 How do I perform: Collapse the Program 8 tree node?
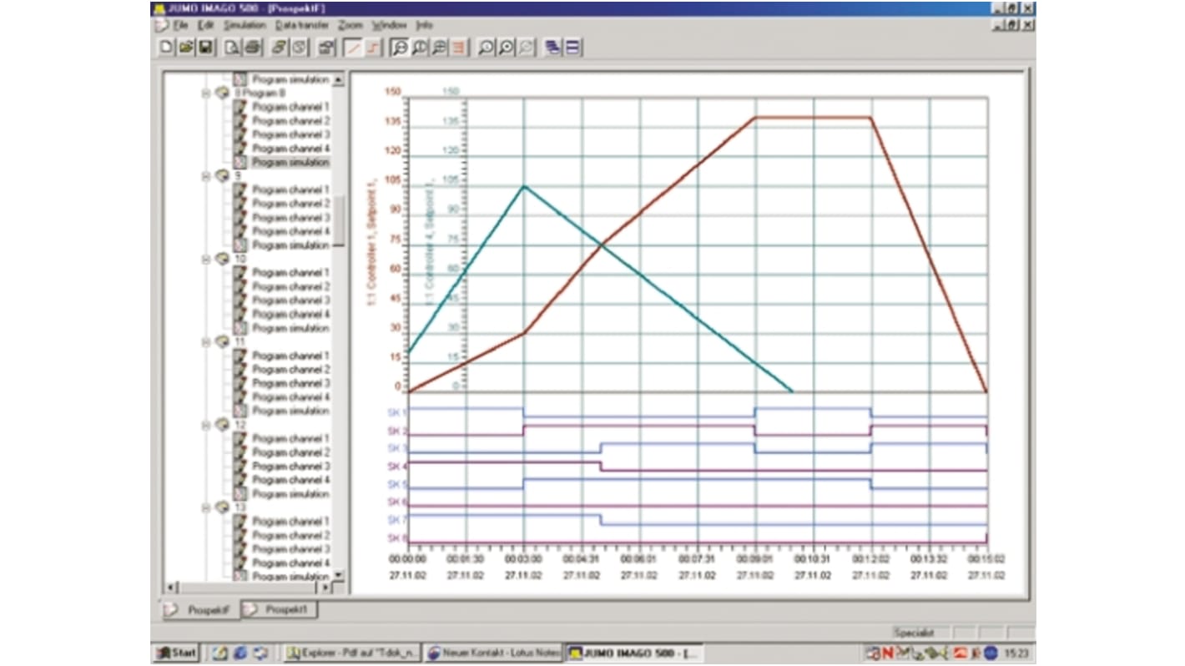(205, 93)
